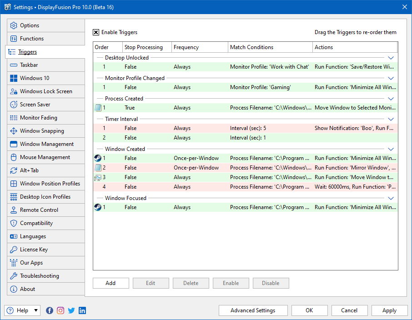Select the Triggers tab label
Viewport: 412px width, 320px height.
[28, 52]
